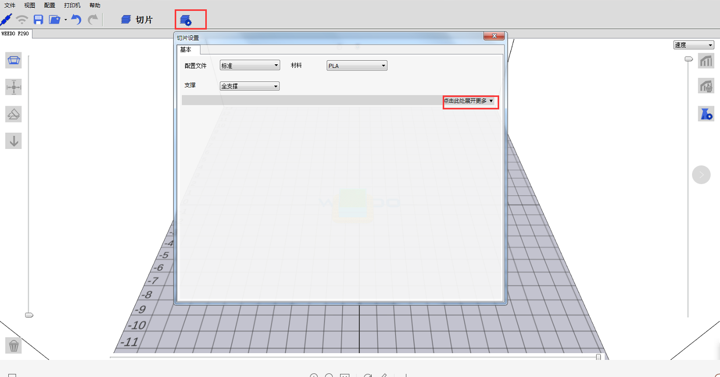Click the rotate model icon in left sidebar

pyautogui.click(x=13, y=114)
